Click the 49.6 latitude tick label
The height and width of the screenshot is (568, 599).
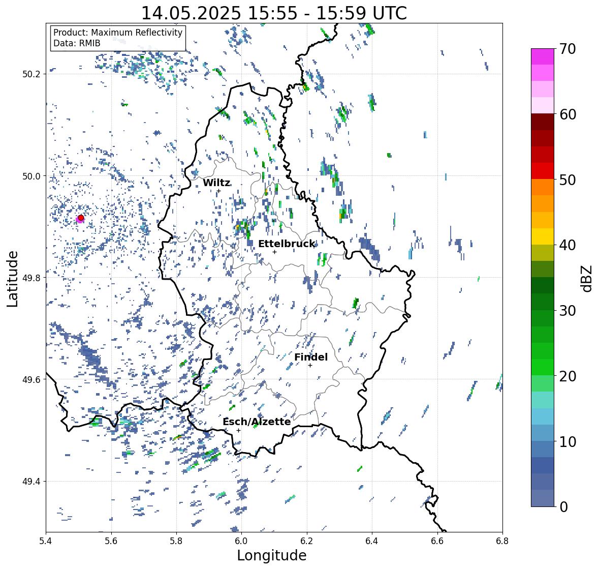30,379
